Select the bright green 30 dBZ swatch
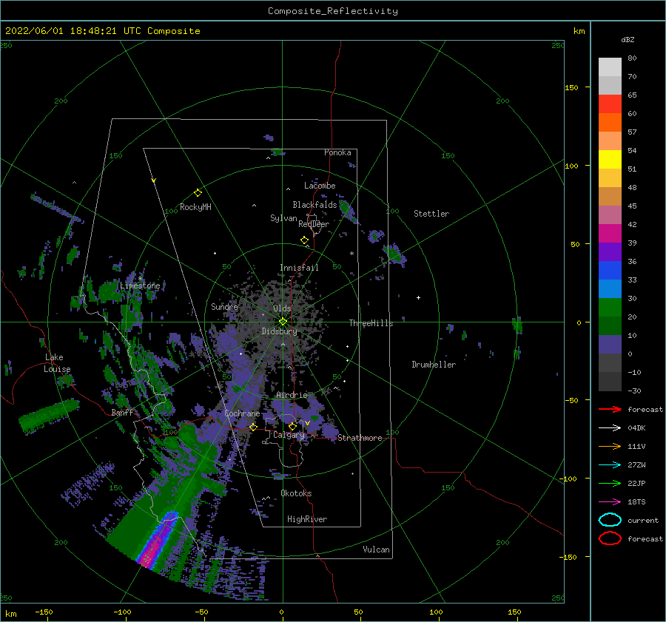Screen dimensions: 666x622 610,308
